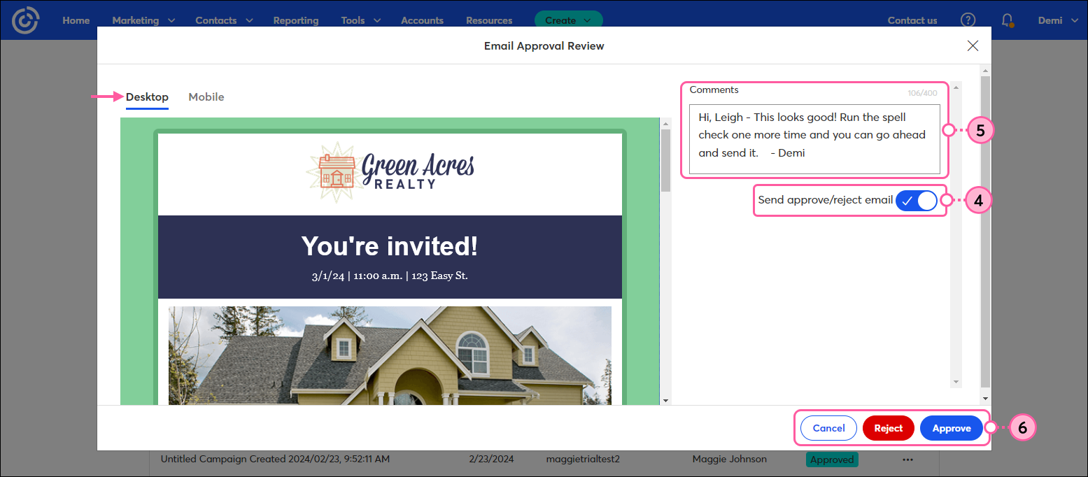
Task: Select the Desktop preview tab
Action: [147, 97]
